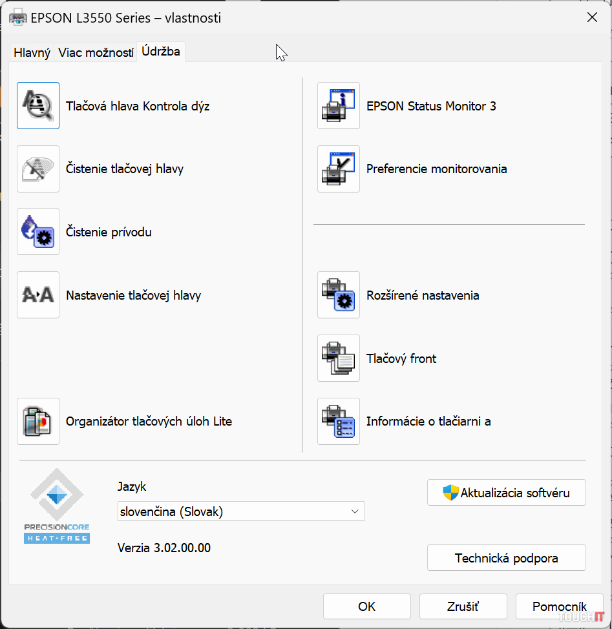Open Rozšírené nastavenia
This screenshot has height=629, width=612.
(x=338, y=295)
